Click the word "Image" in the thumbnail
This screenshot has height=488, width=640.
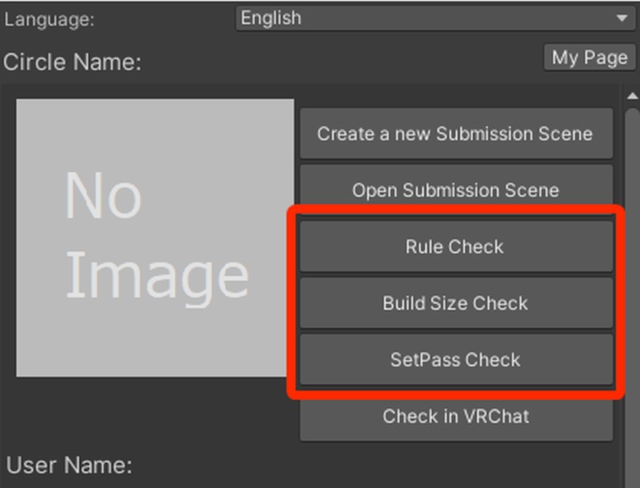pos(156,275)
